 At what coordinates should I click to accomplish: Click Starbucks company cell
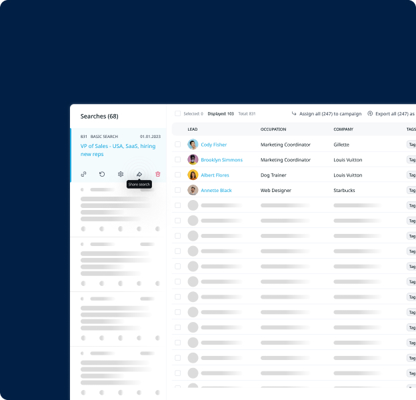tap(344, 191)
